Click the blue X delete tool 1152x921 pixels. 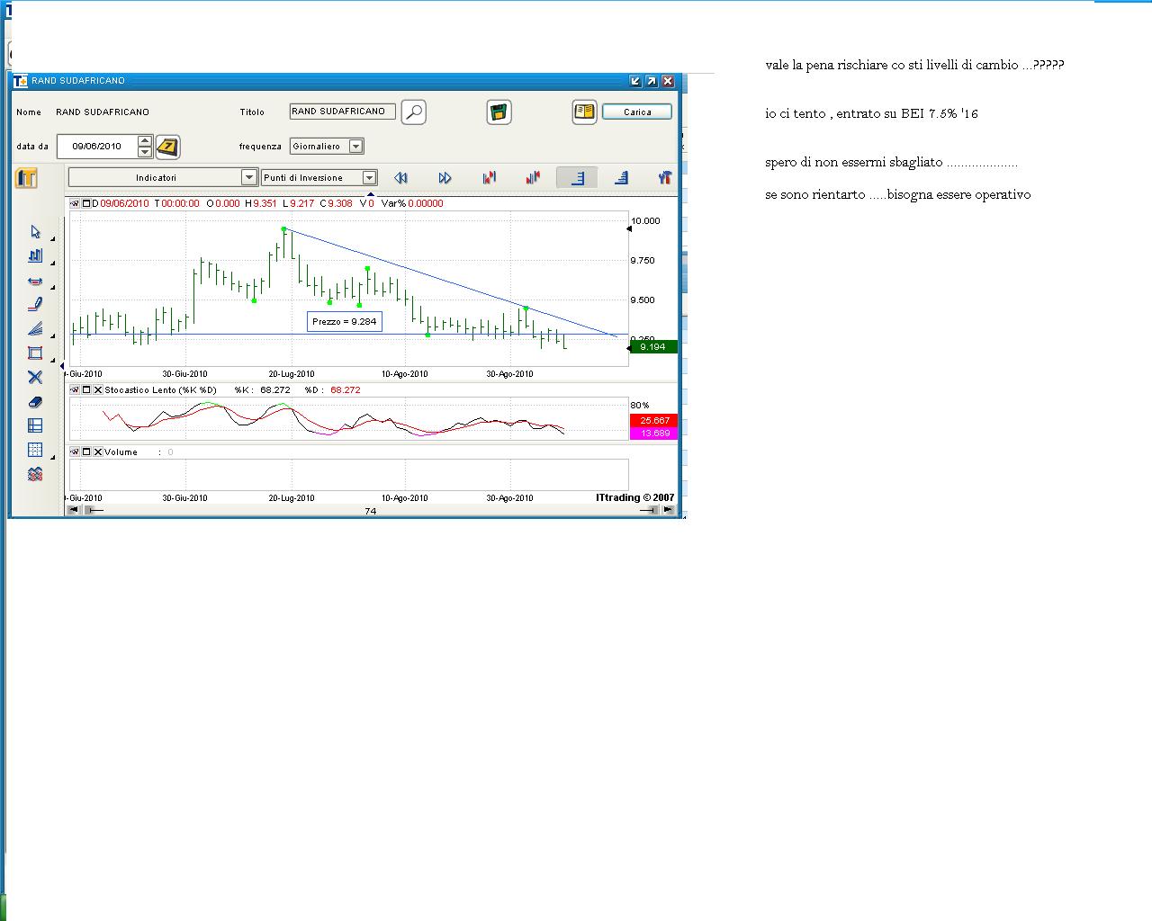point(35,377)
